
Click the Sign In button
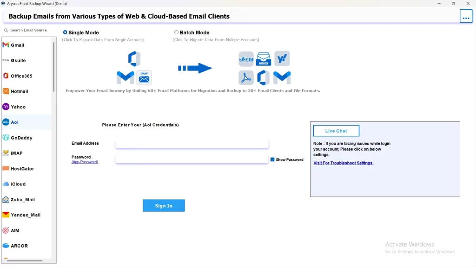[163, 205]
